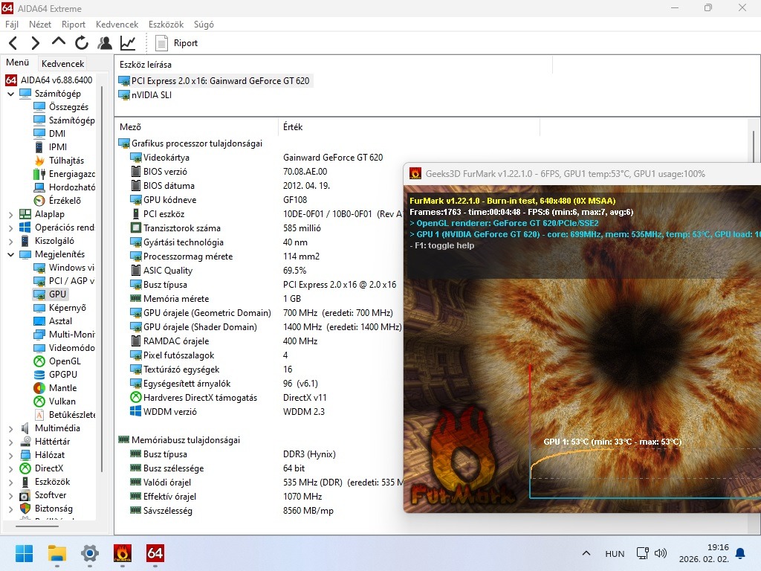Expand the Multimédia tree node
Image resolution: width=761 pixels, height=571 pixels.
point(10,428)
